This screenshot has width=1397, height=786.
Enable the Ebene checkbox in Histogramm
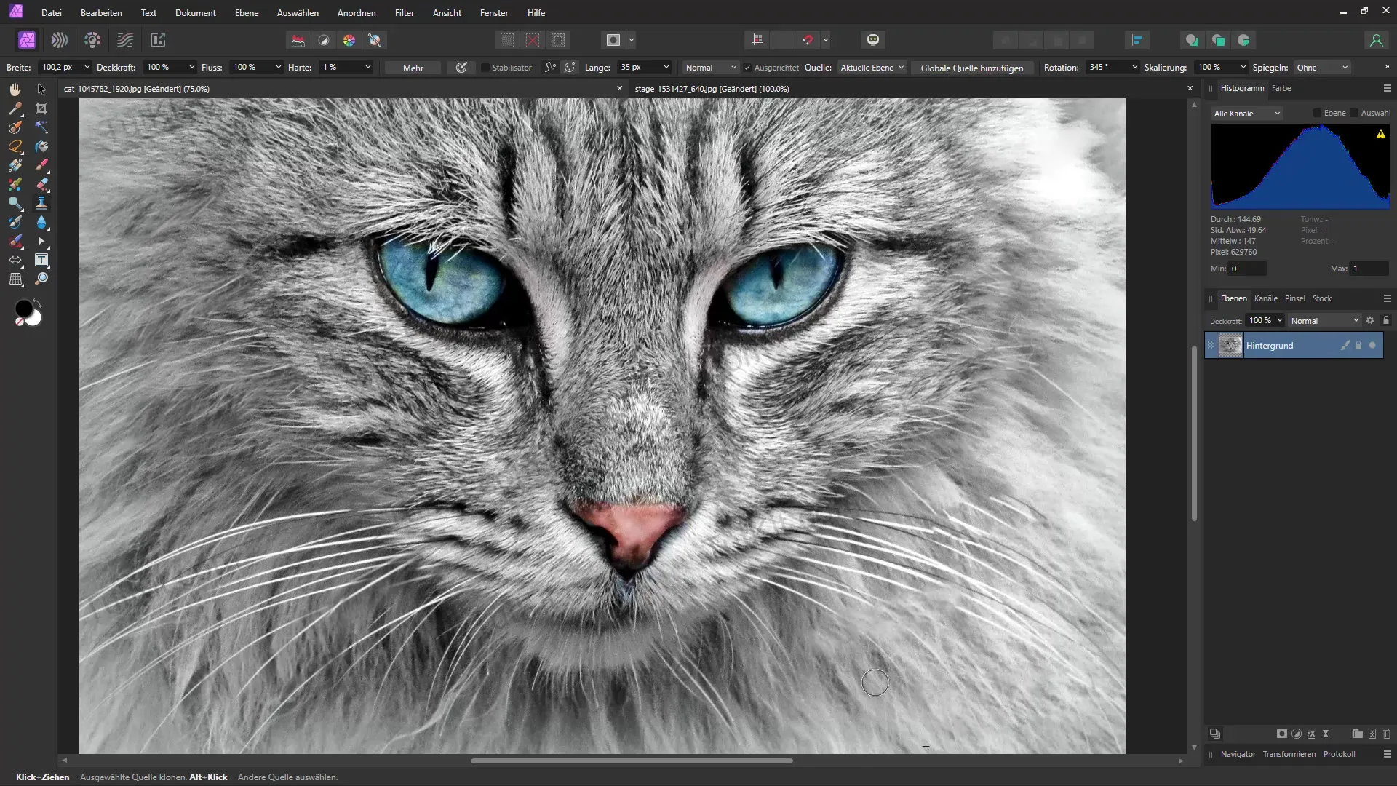[1317, 113]
